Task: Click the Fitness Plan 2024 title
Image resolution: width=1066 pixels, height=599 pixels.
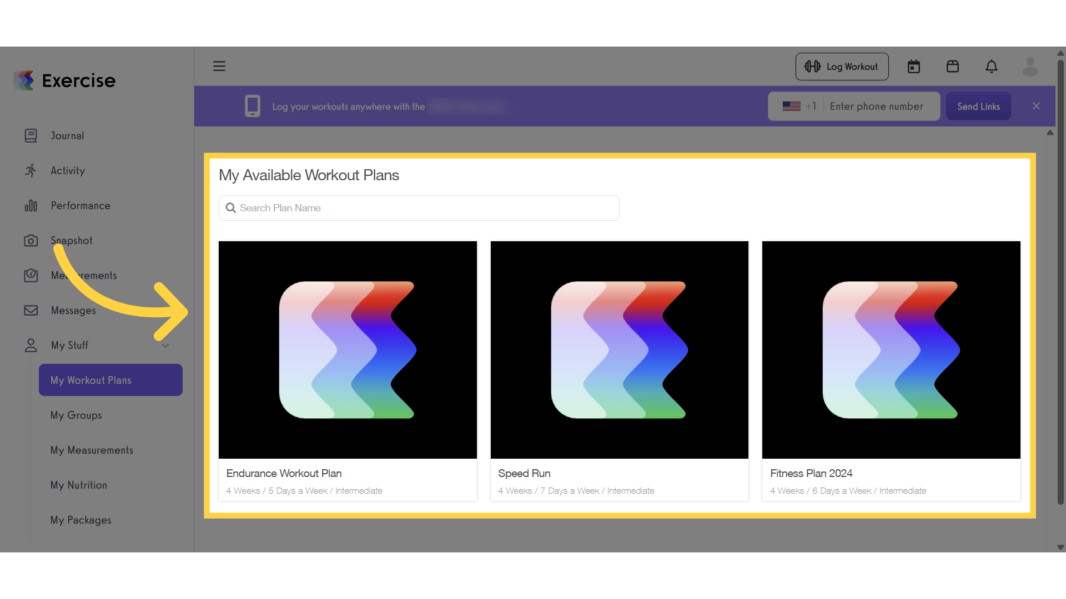Action: coord(811,473)
